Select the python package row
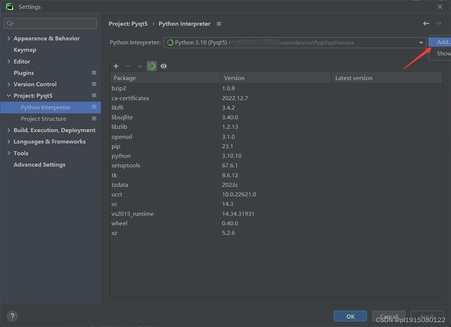Image resolution: width=451 pixels, height=327 pixels. [276, 156]
